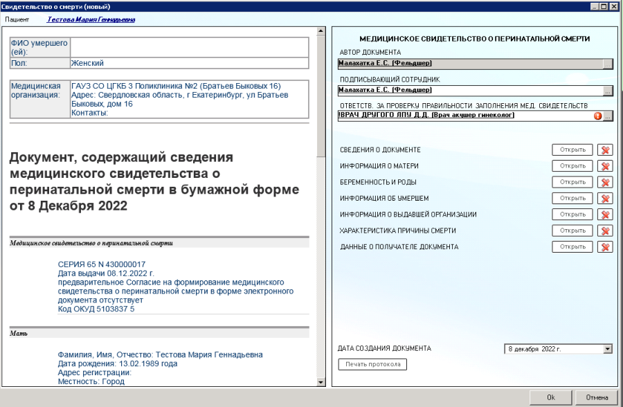The image size is (623, 407).
Task: Click the Мать section heading
Action: tap(19, 334)
